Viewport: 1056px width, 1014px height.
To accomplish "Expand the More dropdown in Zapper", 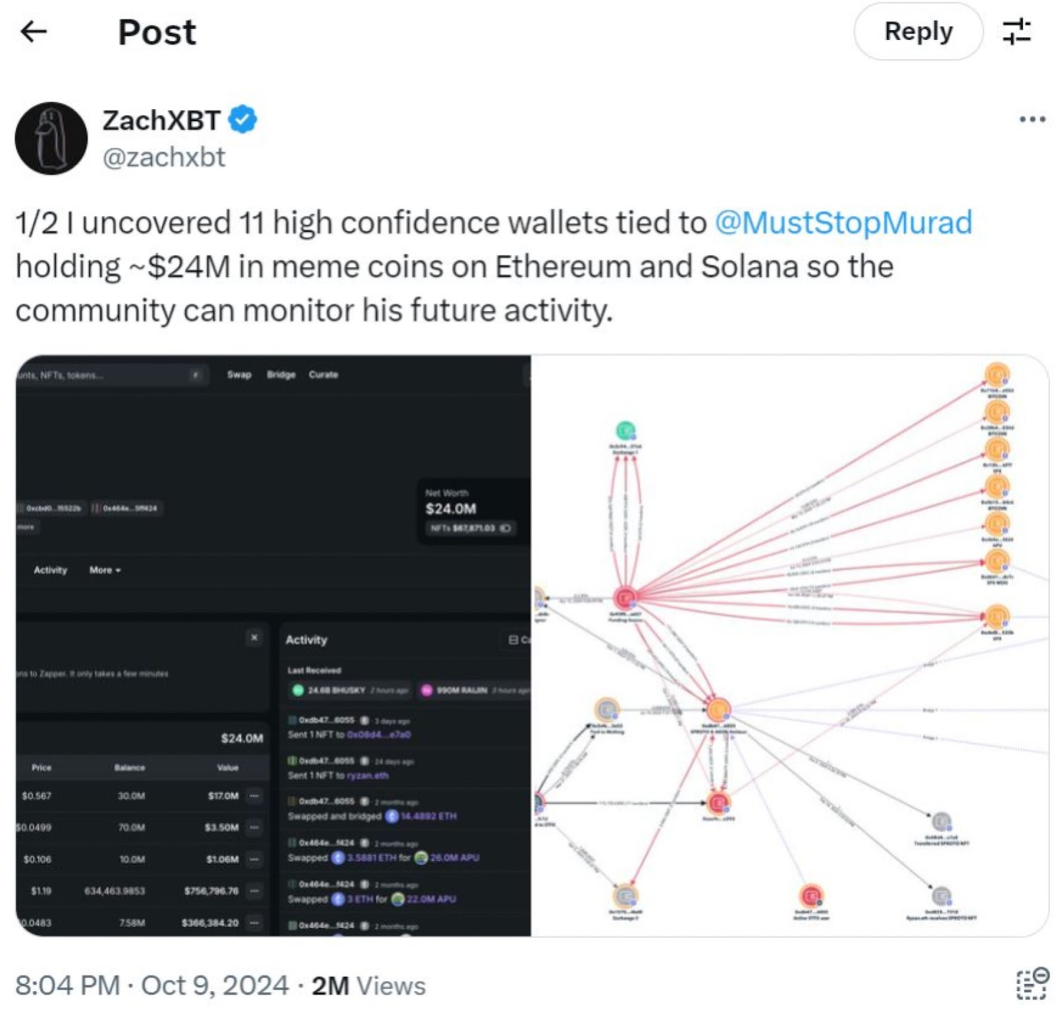I will click(105, 570).
